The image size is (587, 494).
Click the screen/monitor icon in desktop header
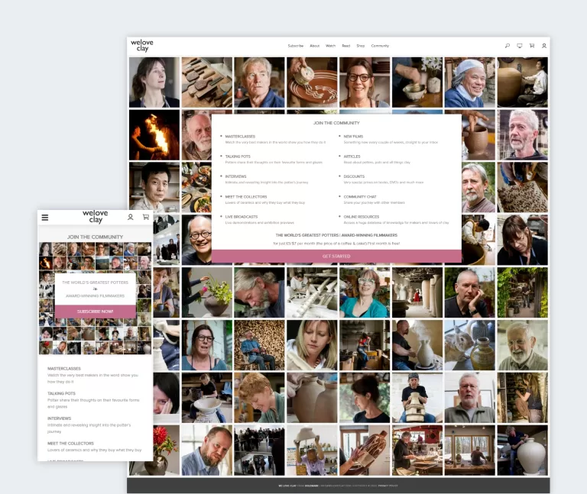pyautogui.click(x=520, y=46)
